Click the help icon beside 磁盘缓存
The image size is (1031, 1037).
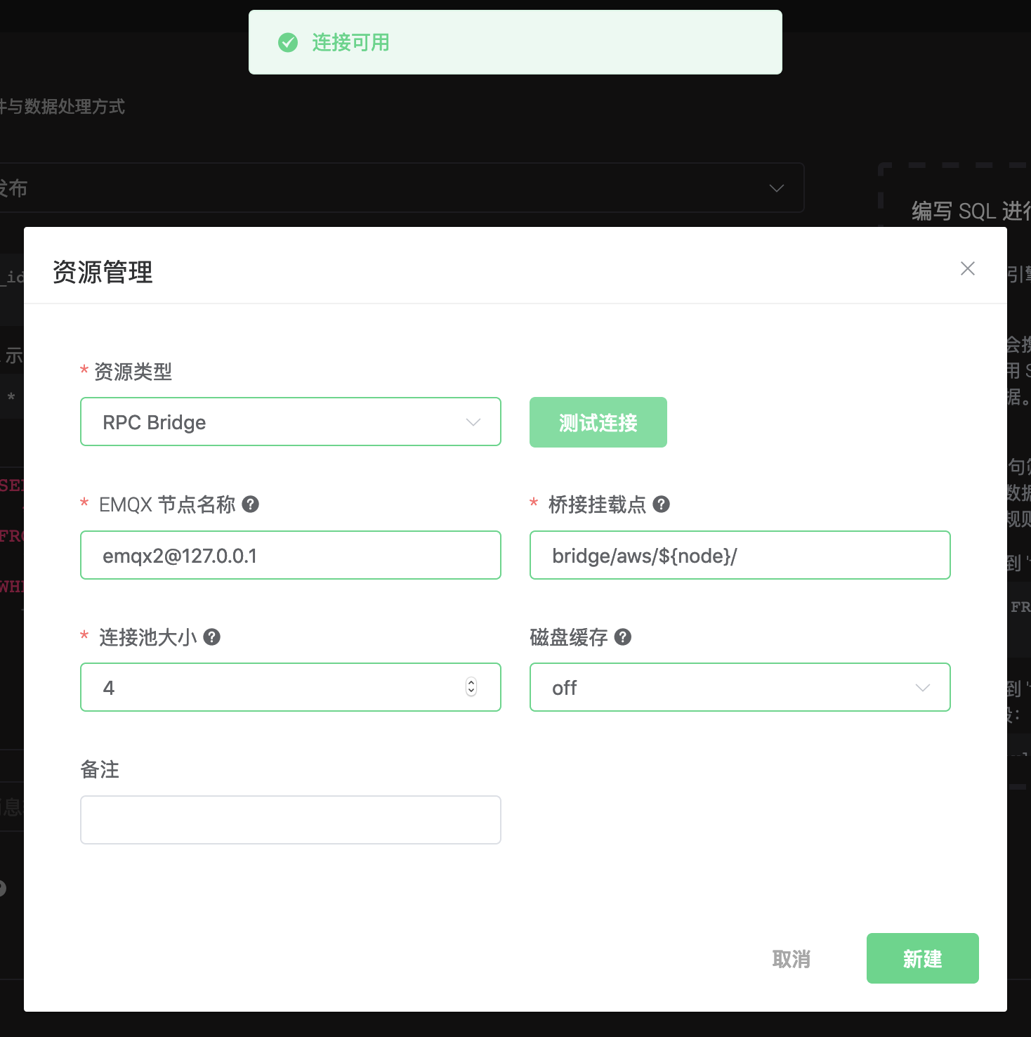point(622,637)
